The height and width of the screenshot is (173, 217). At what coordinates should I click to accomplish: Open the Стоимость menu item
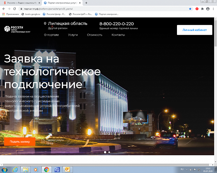94,35
